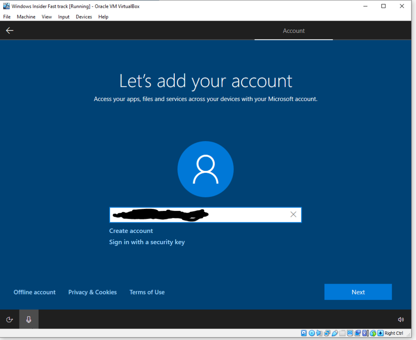Select Offline account option
Image resolution: width=416 pixels, height=340 pixels.
[35, 292]
